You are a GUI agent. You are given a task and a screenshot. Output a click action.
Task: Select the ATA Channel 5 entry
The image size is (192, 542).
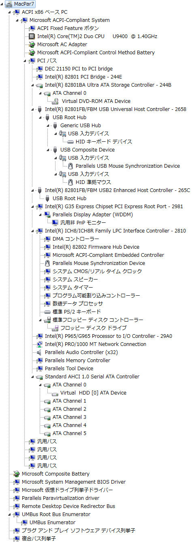pos(69,433)
